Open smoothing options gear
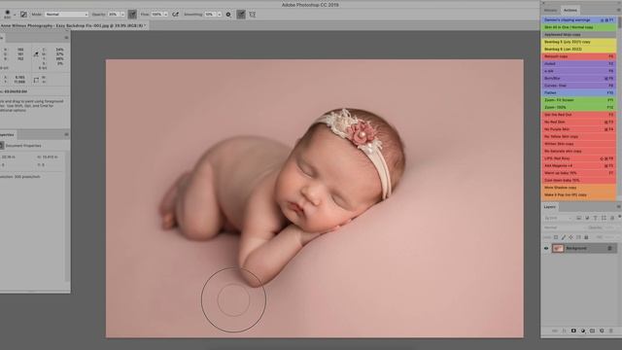The image size is (622, 350). pos(228,15)
